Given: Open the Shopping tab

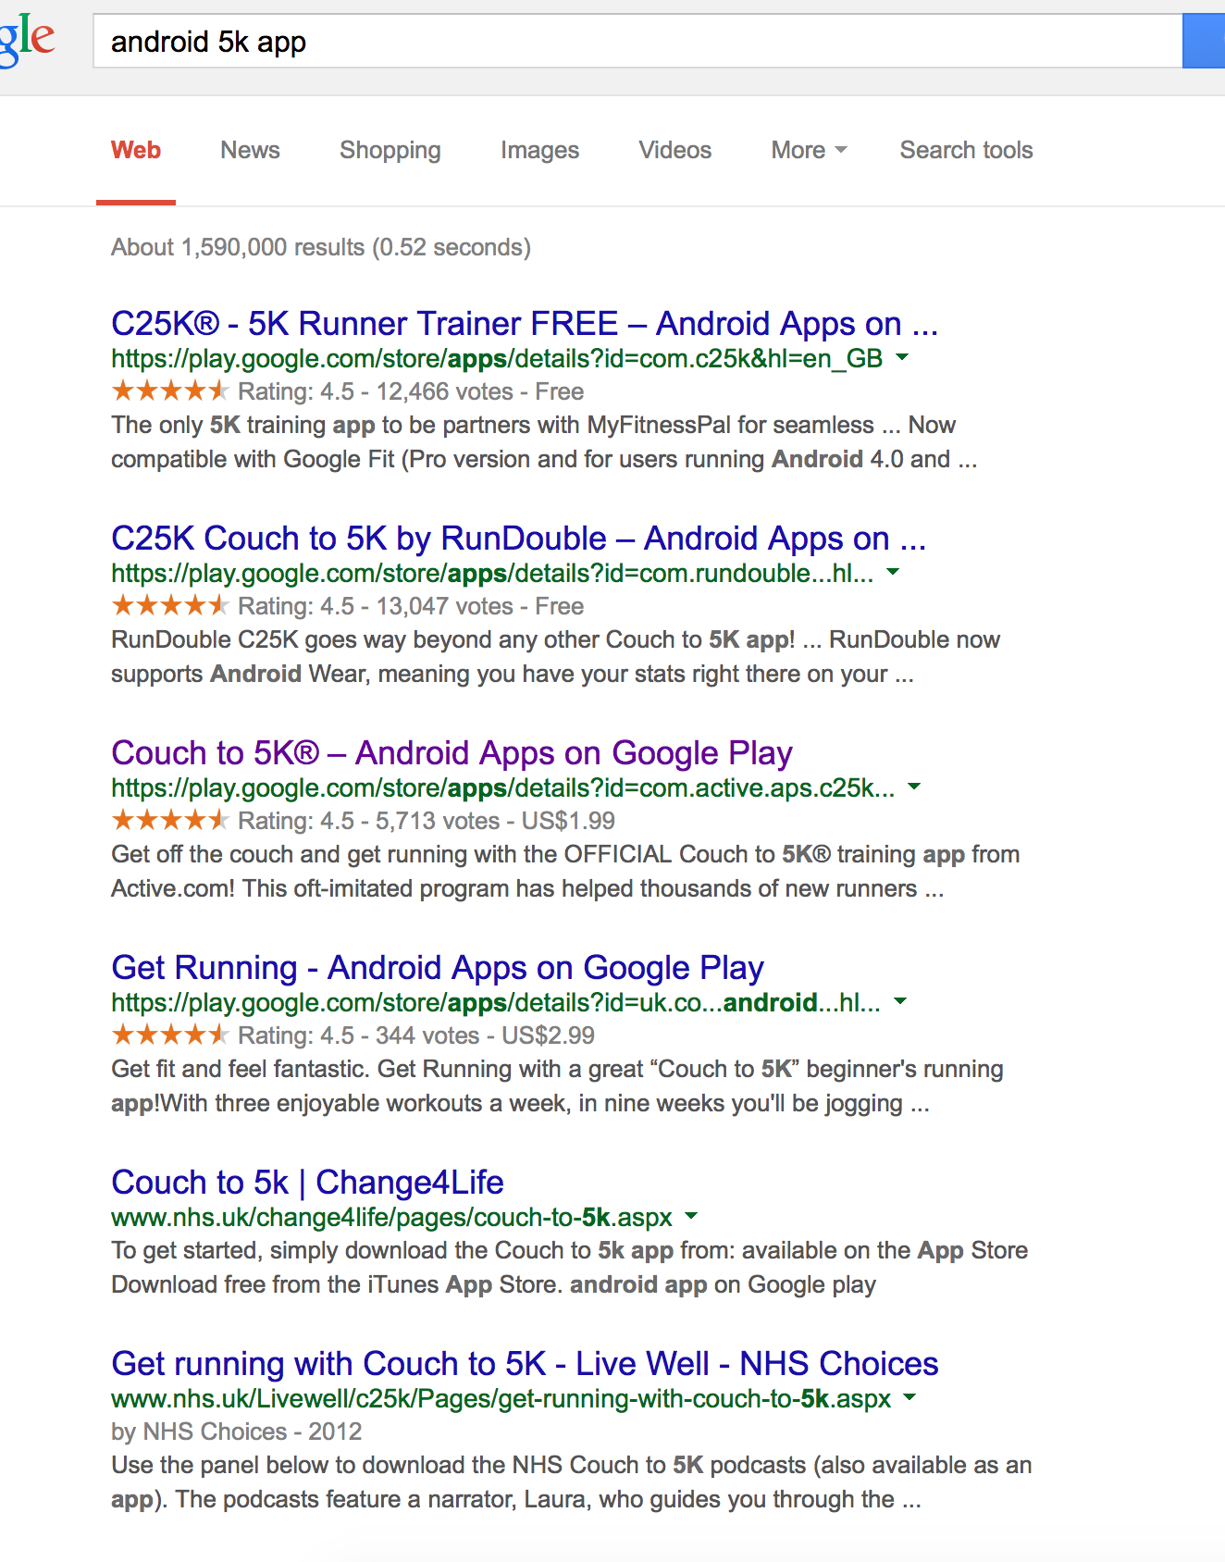Looking at the screenshot, I should [390, 150].
